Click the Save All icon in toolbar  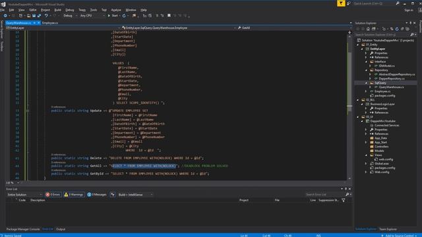coord(39,16)
